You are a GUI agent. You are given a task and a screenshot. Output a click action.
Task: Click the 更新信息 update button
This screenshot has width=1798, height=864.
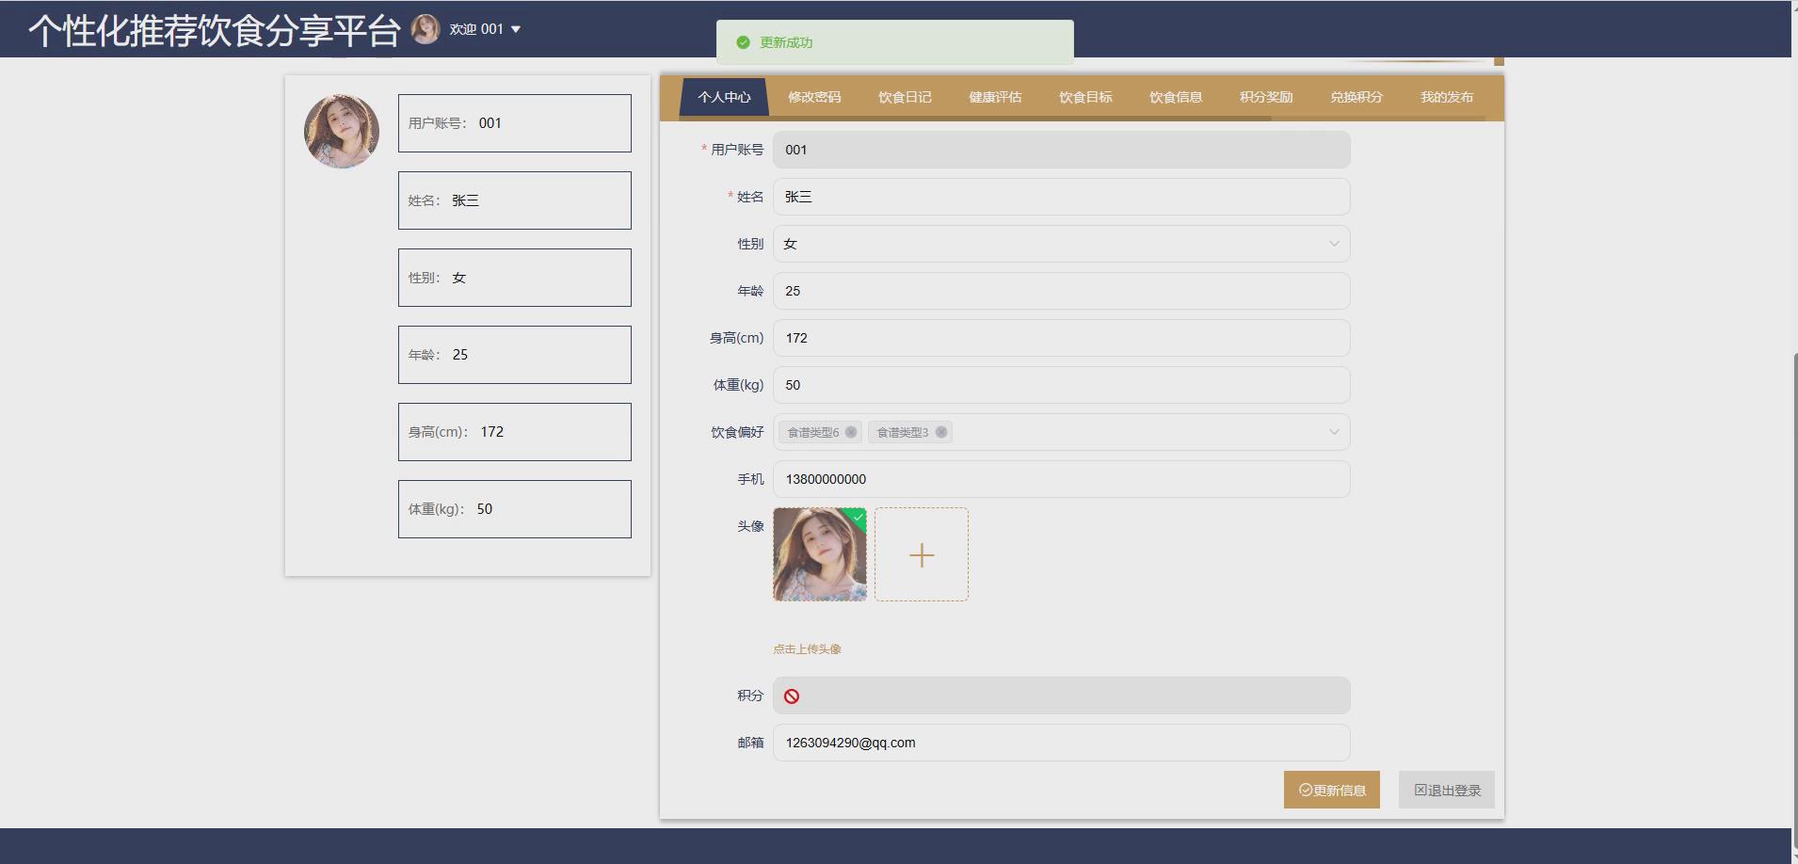[x=1331, y=790]
